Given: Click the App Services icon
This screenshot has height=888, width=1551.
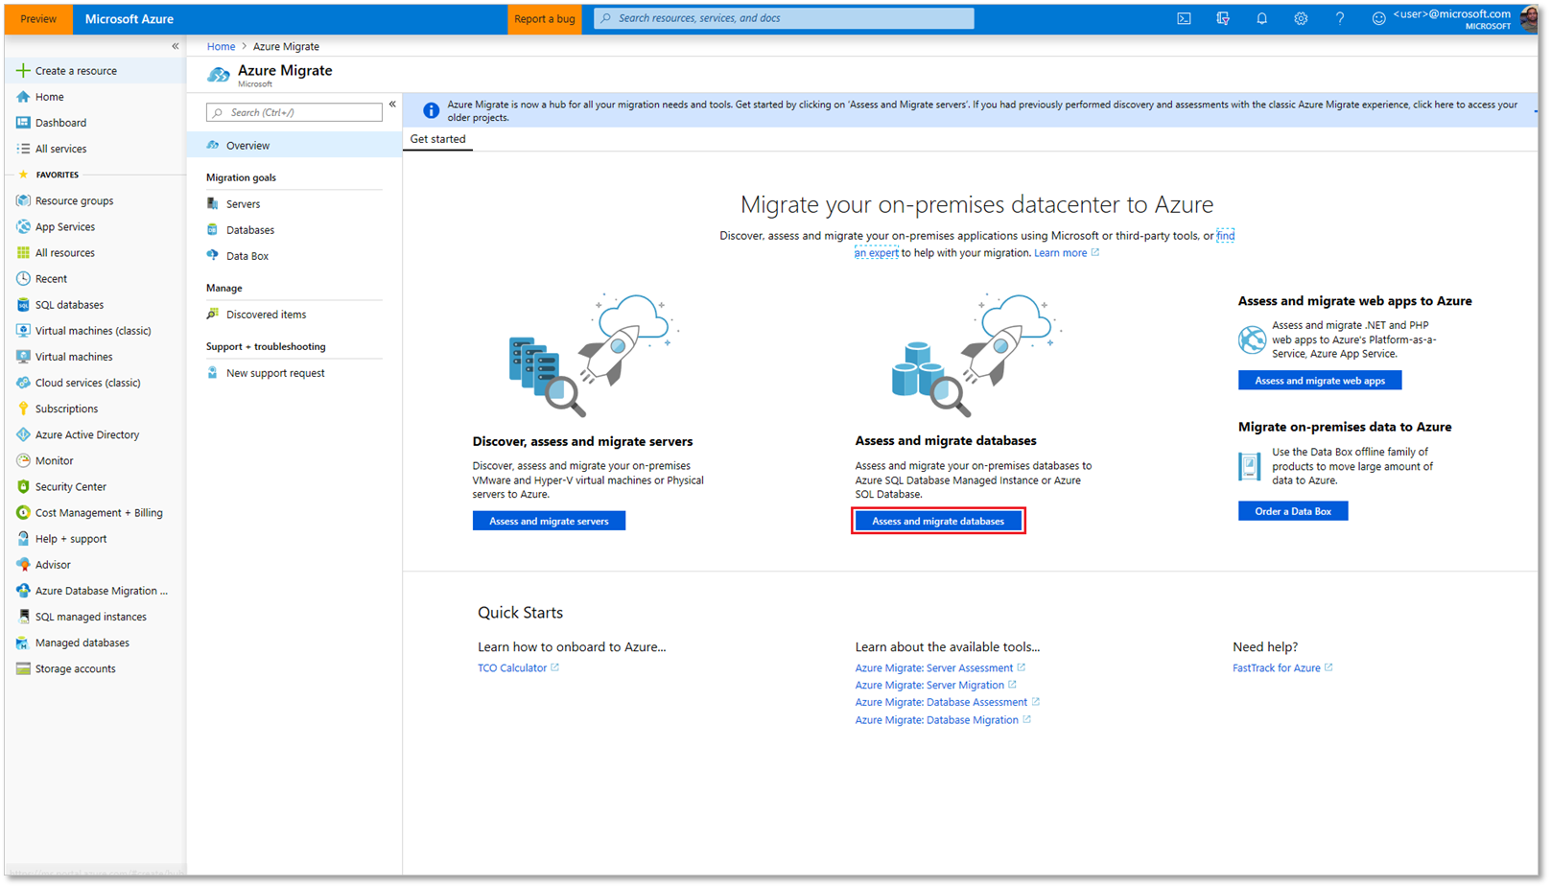Looking at the screenshot, I should [x=23, y=226].
